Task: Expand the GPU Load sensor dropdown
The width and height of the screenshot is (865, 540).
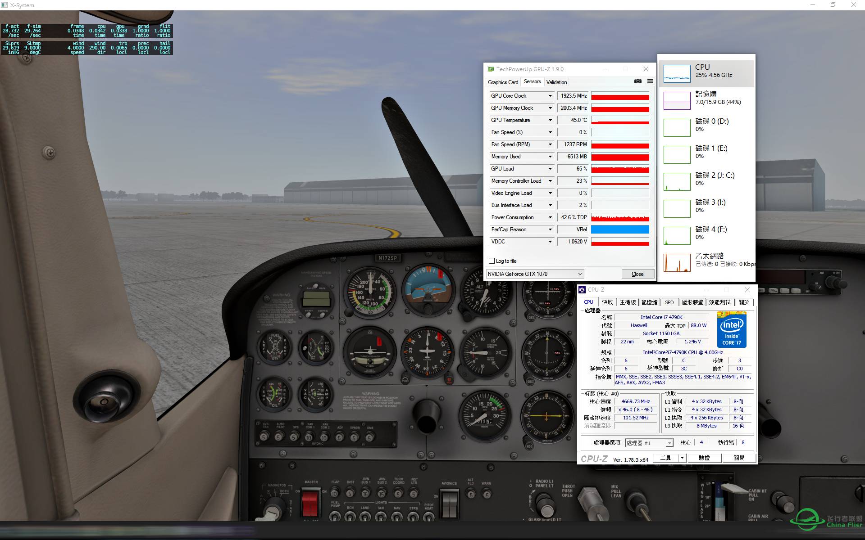Action: 549,169
